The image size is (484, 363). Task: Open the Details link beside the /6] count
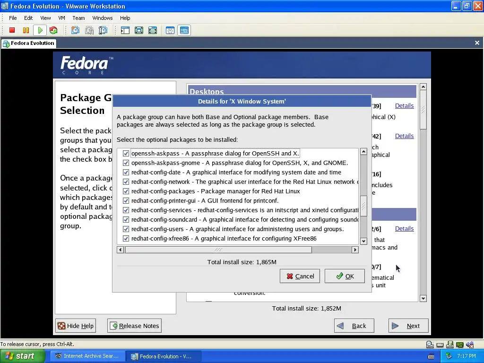[x=405, y=229]
